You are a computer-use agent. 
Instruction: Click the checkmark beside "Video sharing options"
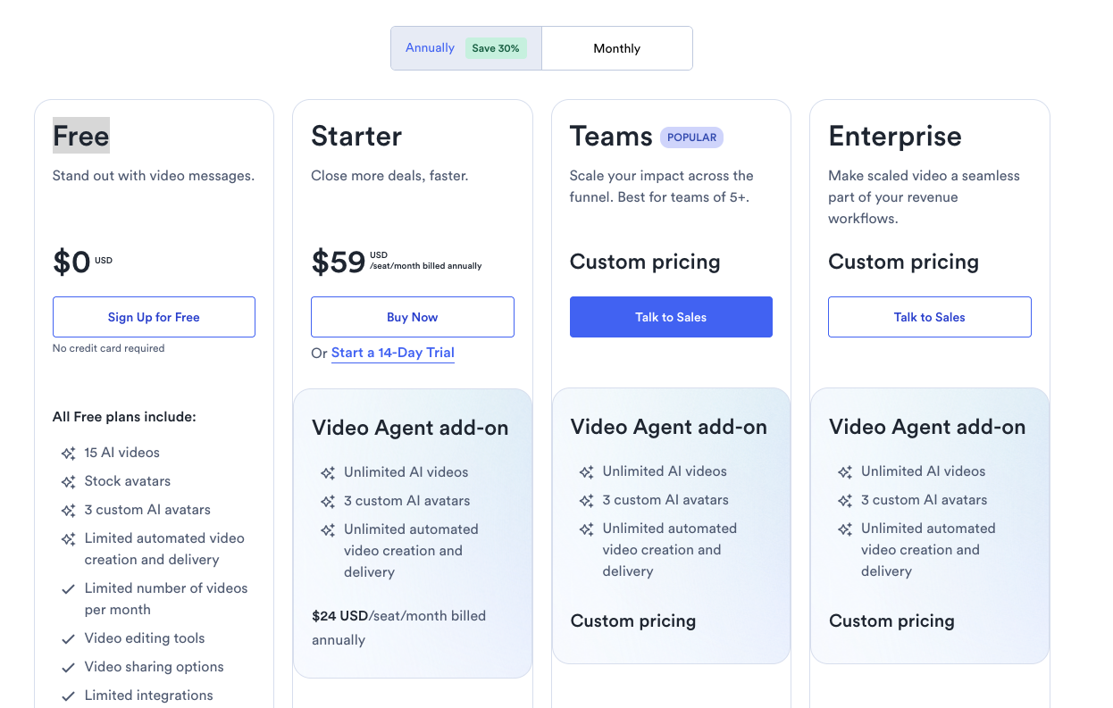tap(68, 666)
